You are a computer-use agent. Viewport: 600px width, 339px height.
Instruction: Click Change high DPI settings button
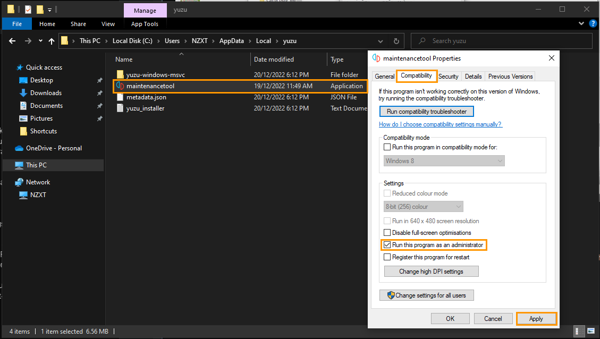click(431, 272)
